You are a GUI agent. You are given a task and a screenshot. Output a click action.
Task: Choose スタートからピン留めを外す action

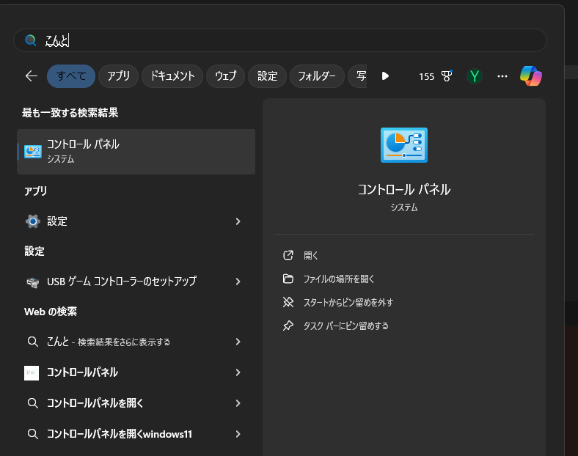tap(348, 303)
